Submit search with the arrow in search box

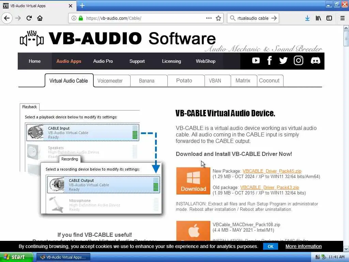coord(274,18)
